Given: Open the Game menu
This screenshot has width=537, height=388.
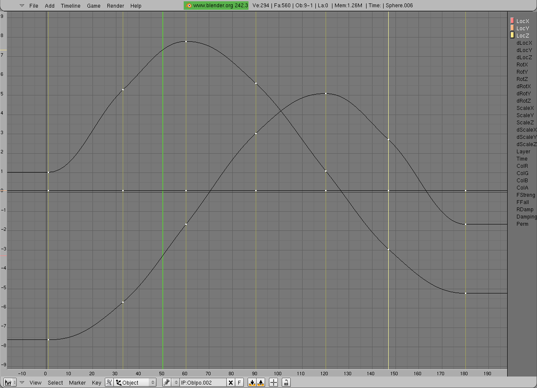Looking at the screenshot, I should 94,6.
